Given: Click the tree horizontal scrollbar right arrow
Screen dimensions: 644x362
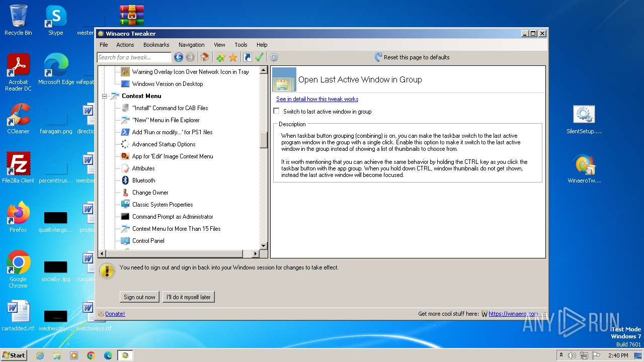Looking at the screenshot, I should [256, 254].
